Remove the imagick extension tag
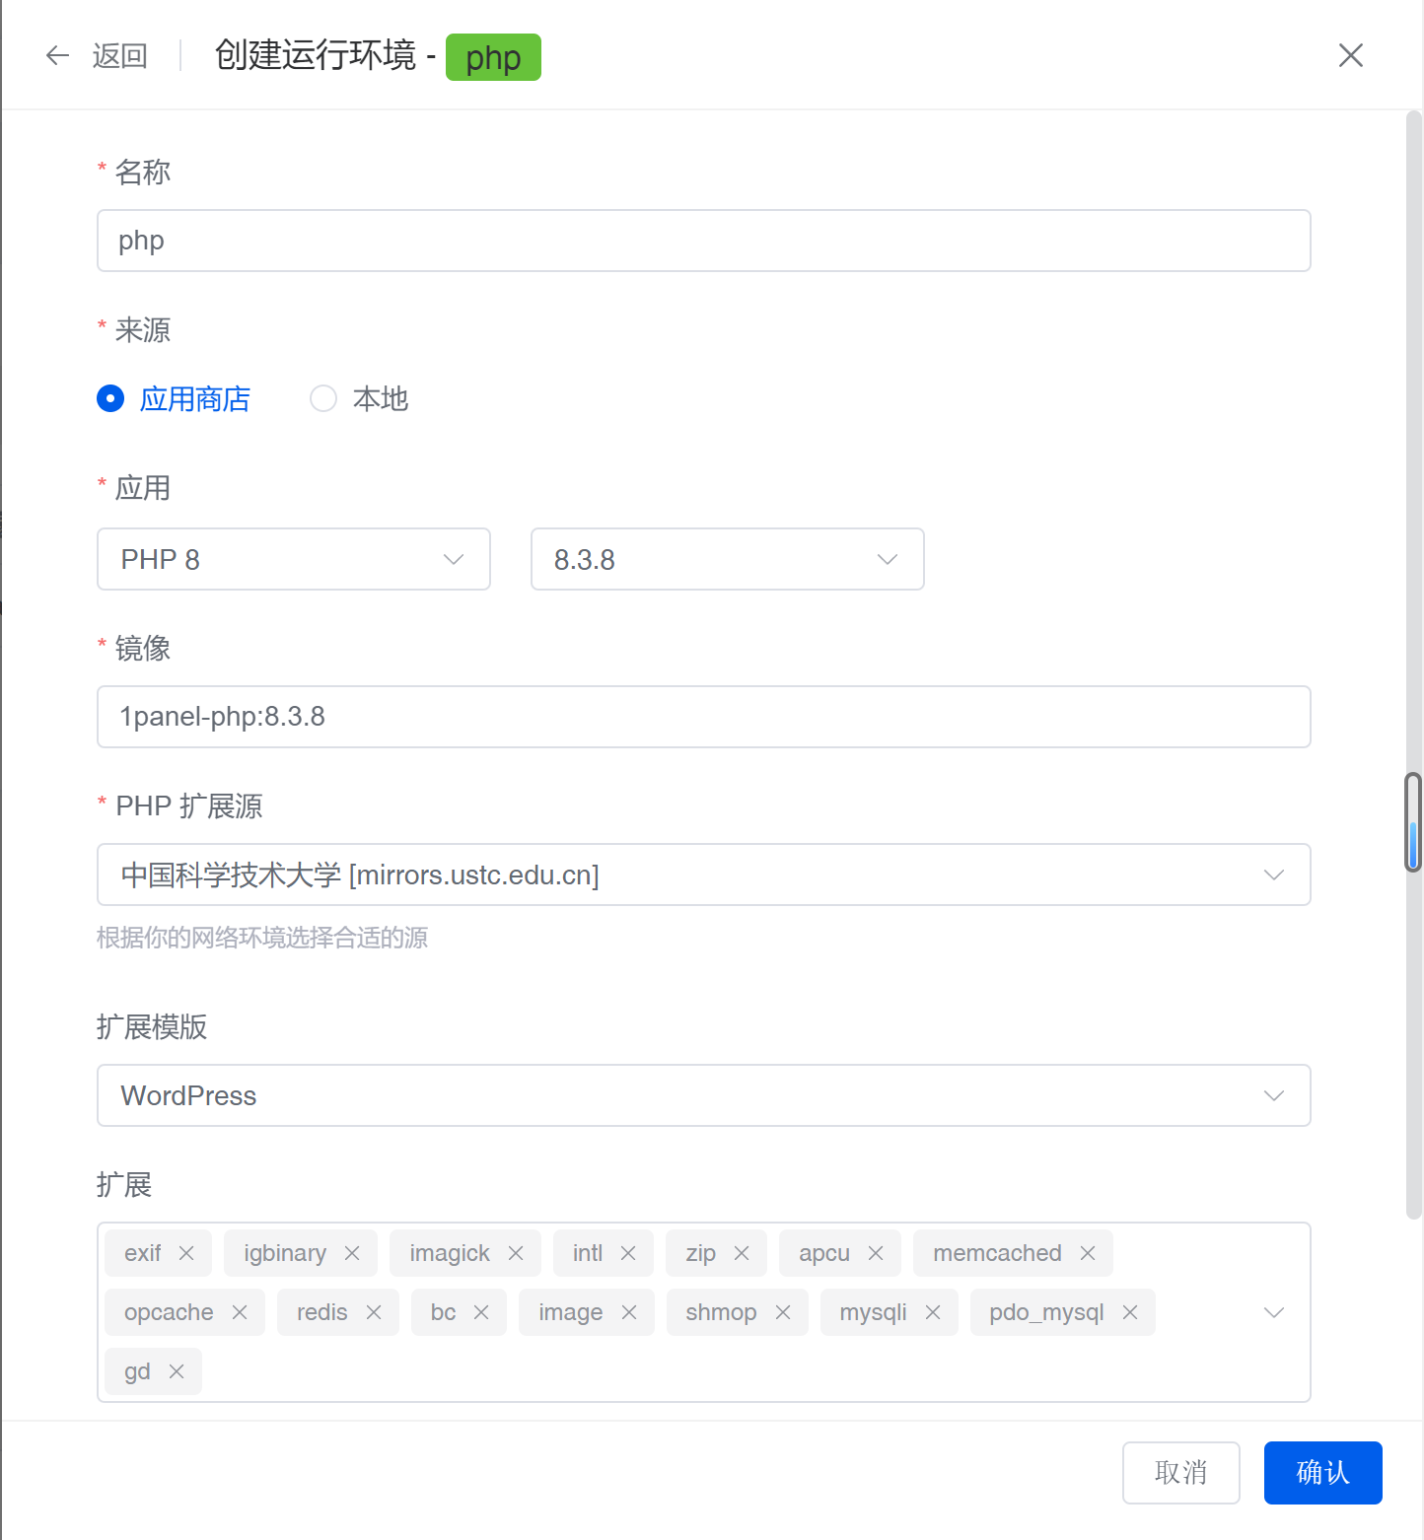The image size is (1424, 1540). (x=516, y=1252)
